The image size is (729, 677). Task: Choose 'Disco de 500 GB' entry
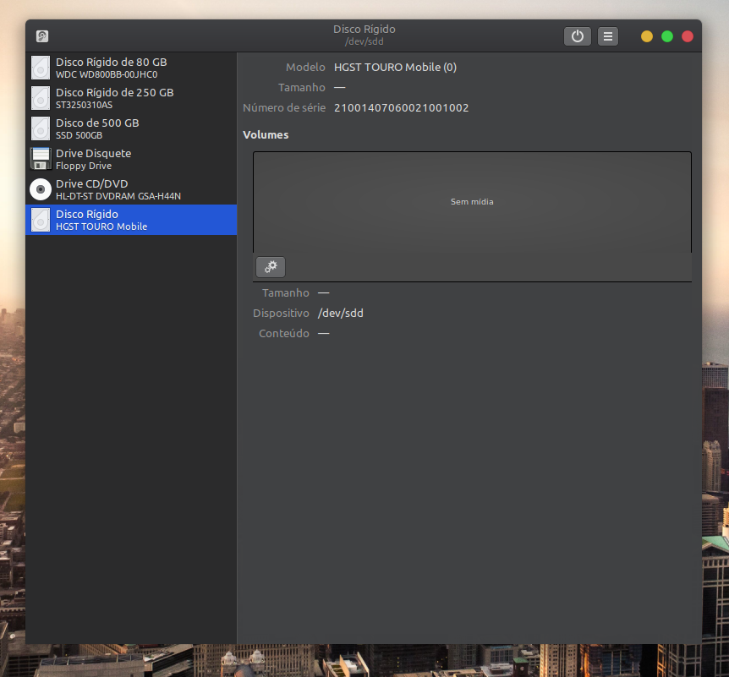click(x=131, y=128)
